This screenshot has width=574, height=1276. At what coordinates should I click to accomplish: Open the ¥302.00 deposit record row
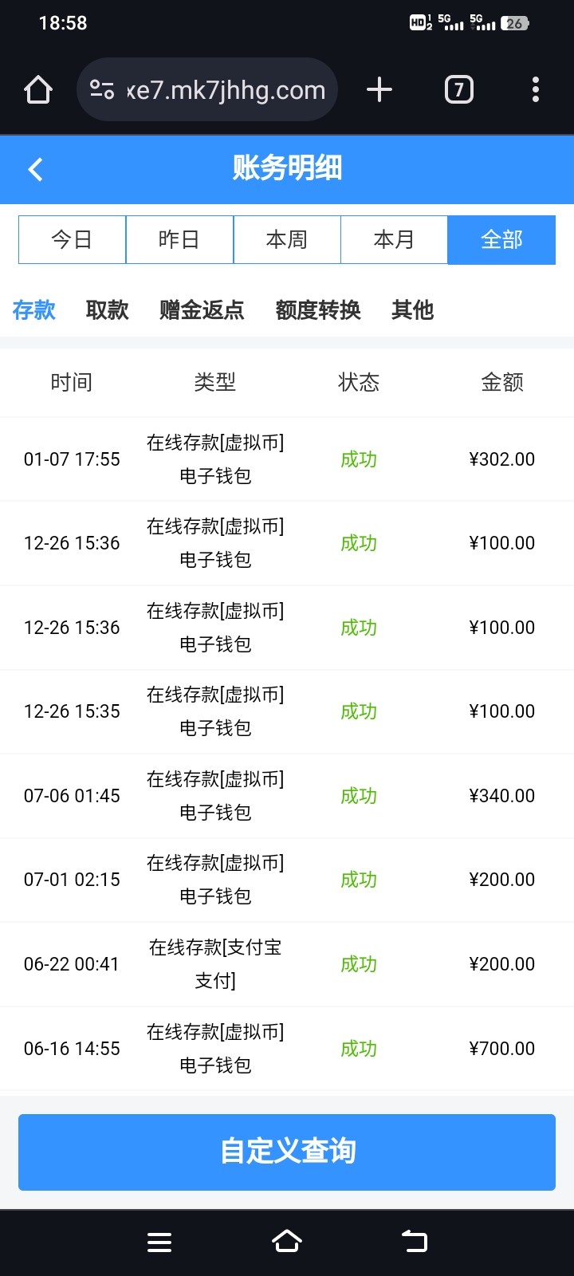(287, 459)
